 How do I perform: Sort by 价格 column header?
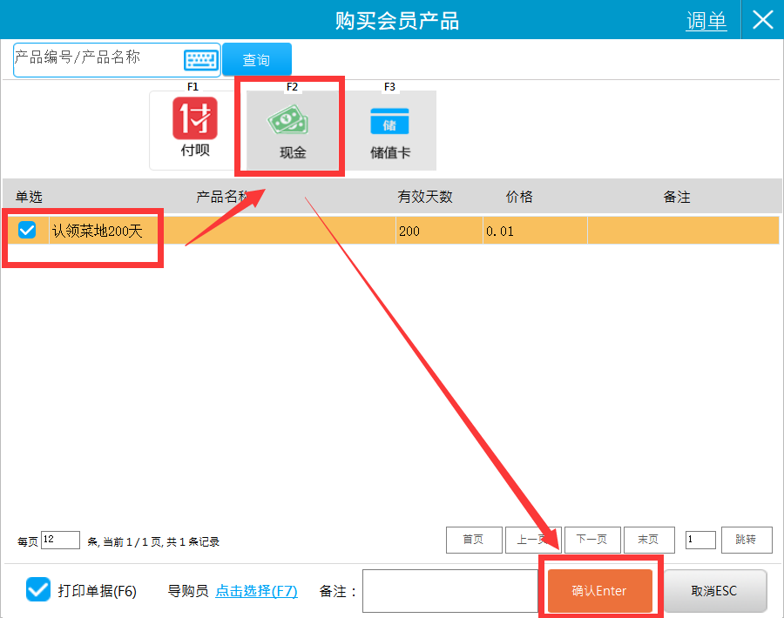[x=519, y=198]
